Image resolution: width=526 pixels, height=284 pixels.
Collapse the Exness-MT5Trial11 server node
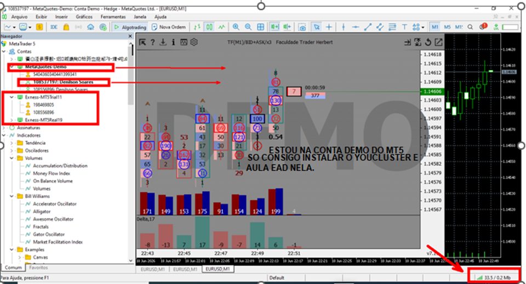(12, 97)
